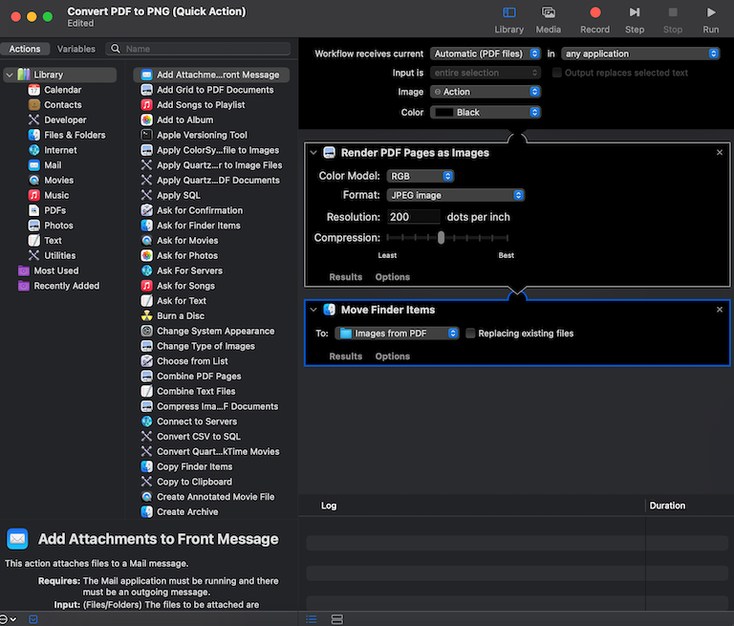Screen dimensions: 734x626
Task: Select the Utilities category icon
Action: coord(34,255)
